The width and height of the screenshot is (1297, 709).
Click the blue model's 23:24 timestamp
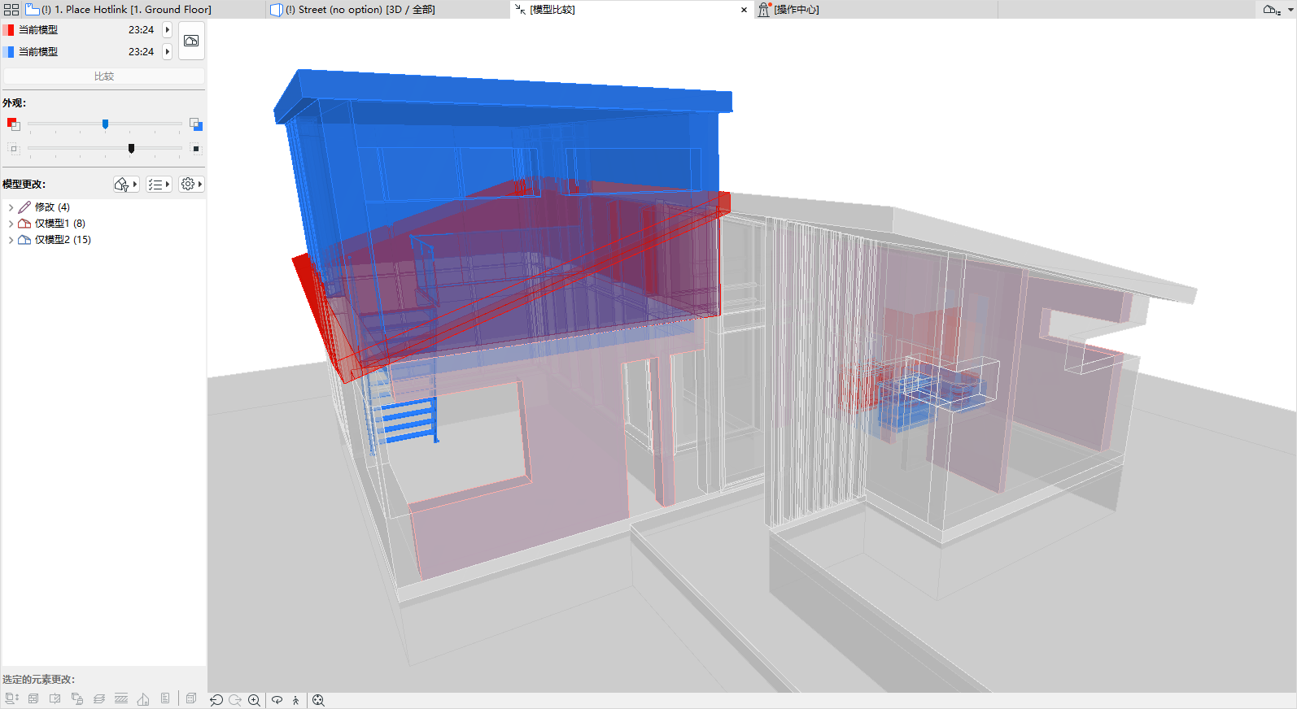(141, 52)
